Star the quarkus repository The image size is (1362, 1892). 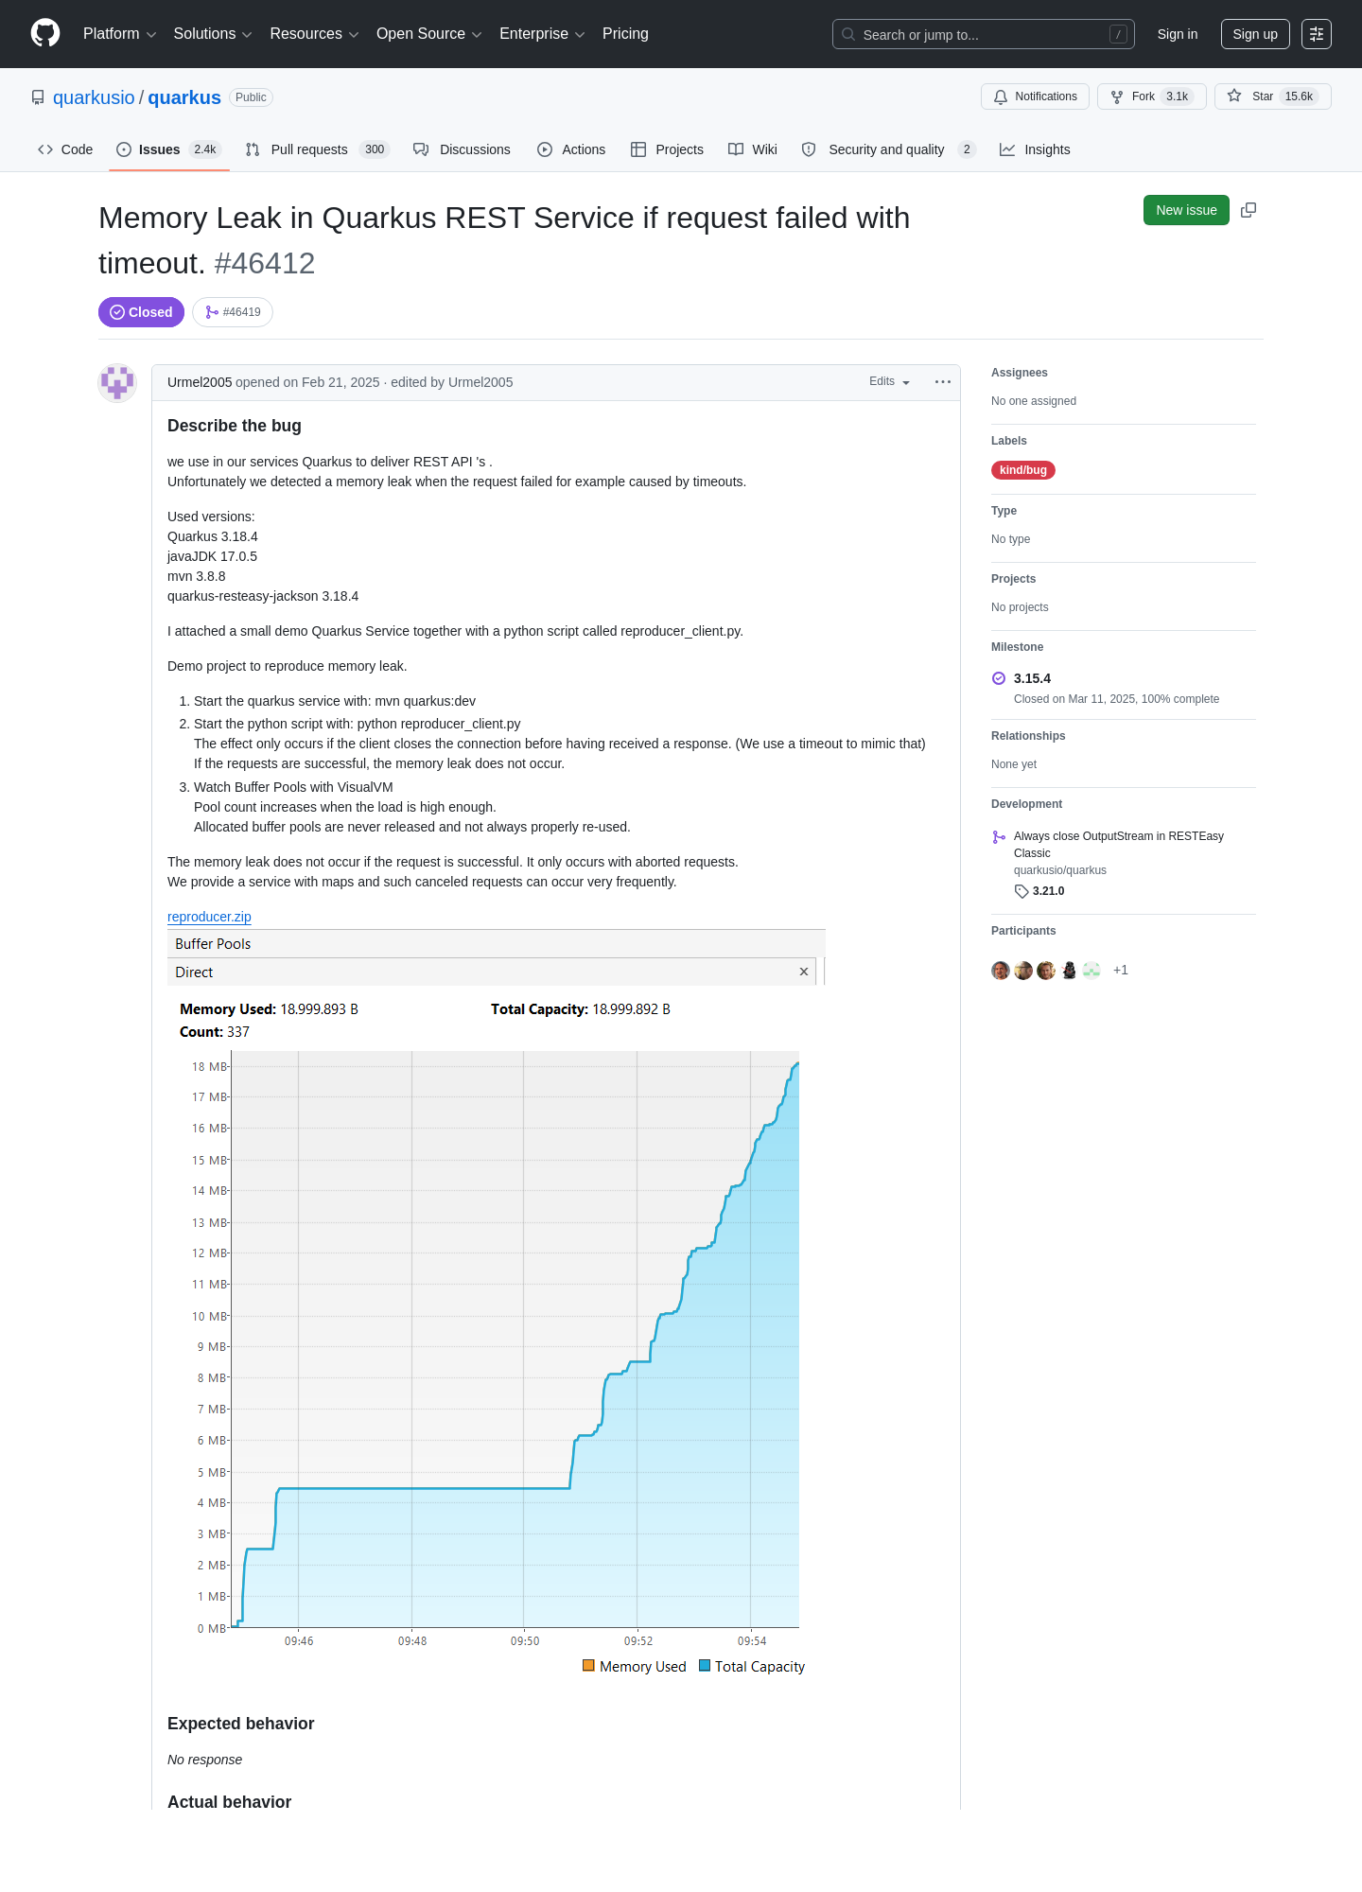[x=1272, y=96]
